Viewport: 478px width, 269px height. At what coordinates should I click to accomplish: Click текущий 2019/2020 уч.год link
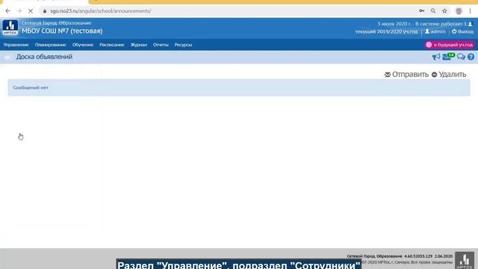(386, 31)
